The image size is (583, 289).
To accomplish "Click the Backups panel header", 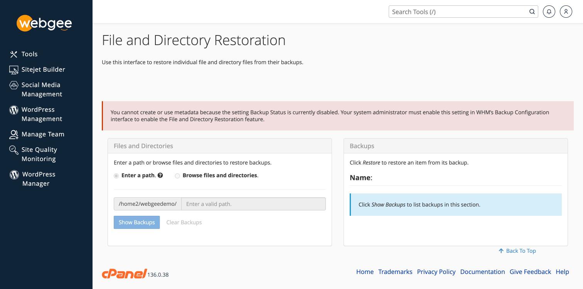I will (456, 146).
